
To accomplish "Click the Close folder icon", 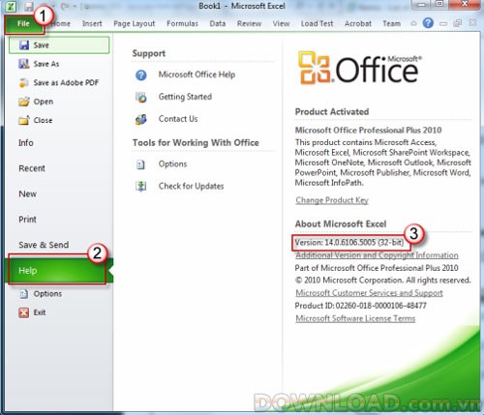I will (x=24, y=120).
